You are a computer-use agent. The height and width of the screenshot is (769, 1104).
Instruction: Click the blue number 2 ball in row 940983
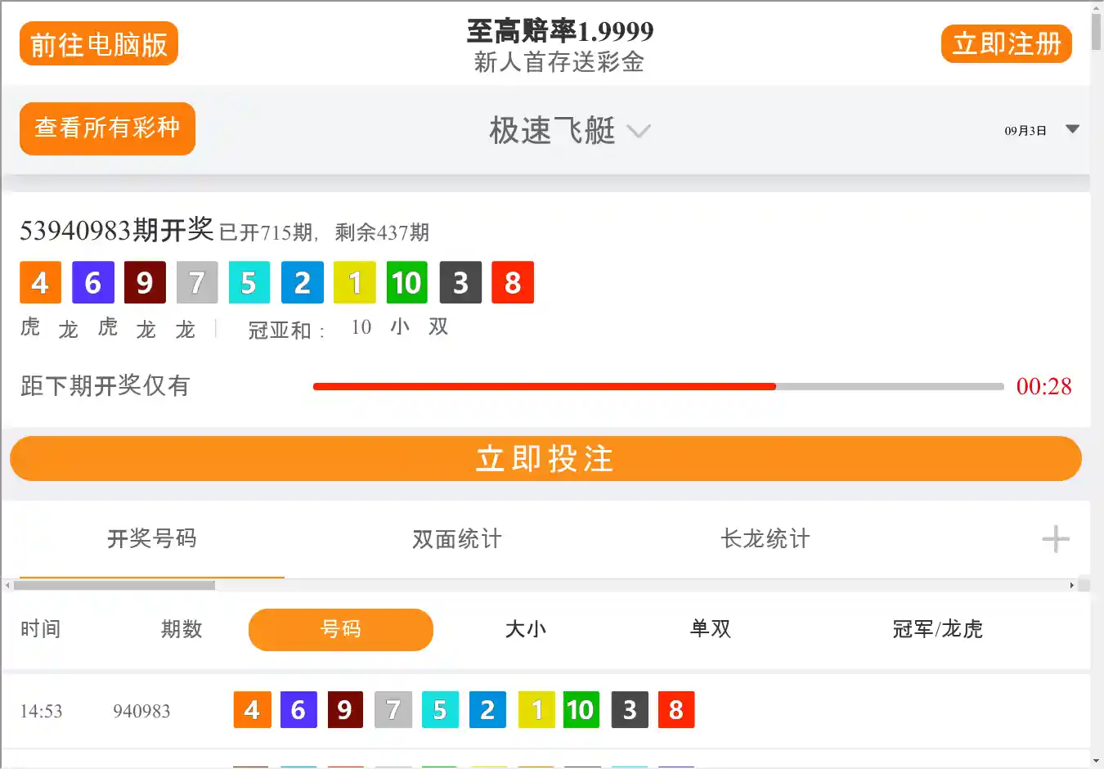coord(487,710)
